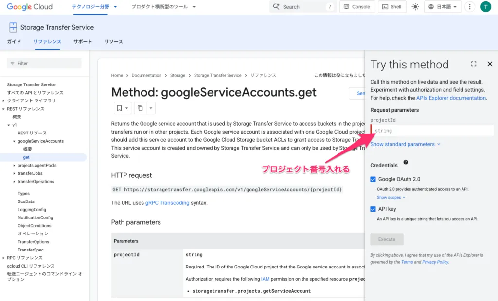498x301 pixels.
Task: Toggle the Google OAuth 2.0 checkbox
Action: (373, 179)
